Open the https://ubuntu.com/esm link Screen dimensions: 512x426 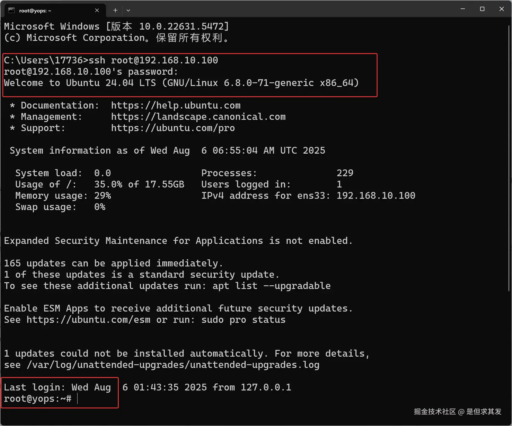click(x=88, y=319)
